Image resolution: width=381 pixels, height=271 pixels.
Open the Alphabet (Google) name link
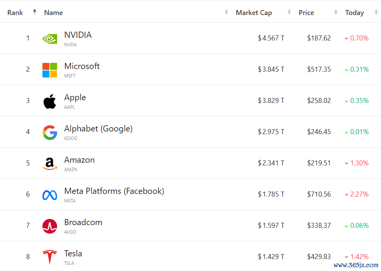[x=98, y=129]
